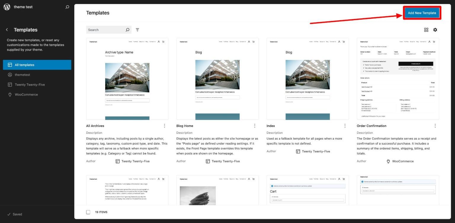Show themetest templates in the sidebar
This screenshot has width=455, height=223.
click(23, 75)
